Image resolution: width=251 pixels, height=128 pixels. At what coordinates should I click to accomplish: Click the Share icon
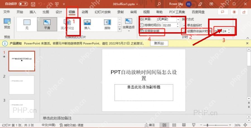244,12
